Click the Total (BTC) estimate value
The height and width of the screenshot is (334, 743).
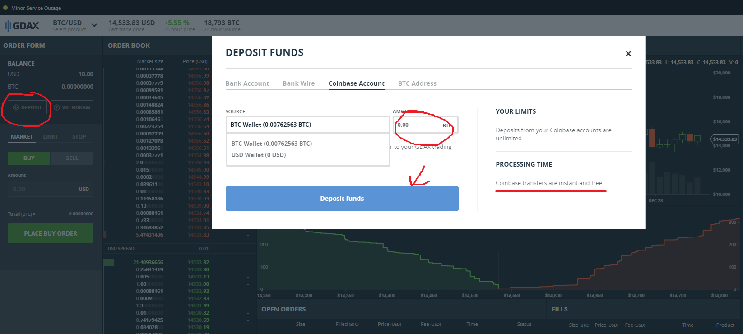click(81, 214)
